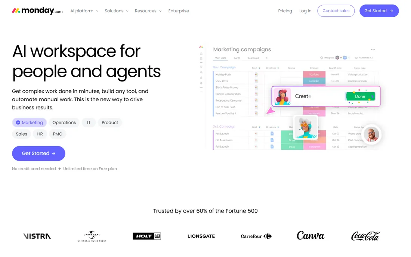This screenshot has width=411, height=257.
Task: Click the Universal Music Group logo
Action: click(92, 236)
